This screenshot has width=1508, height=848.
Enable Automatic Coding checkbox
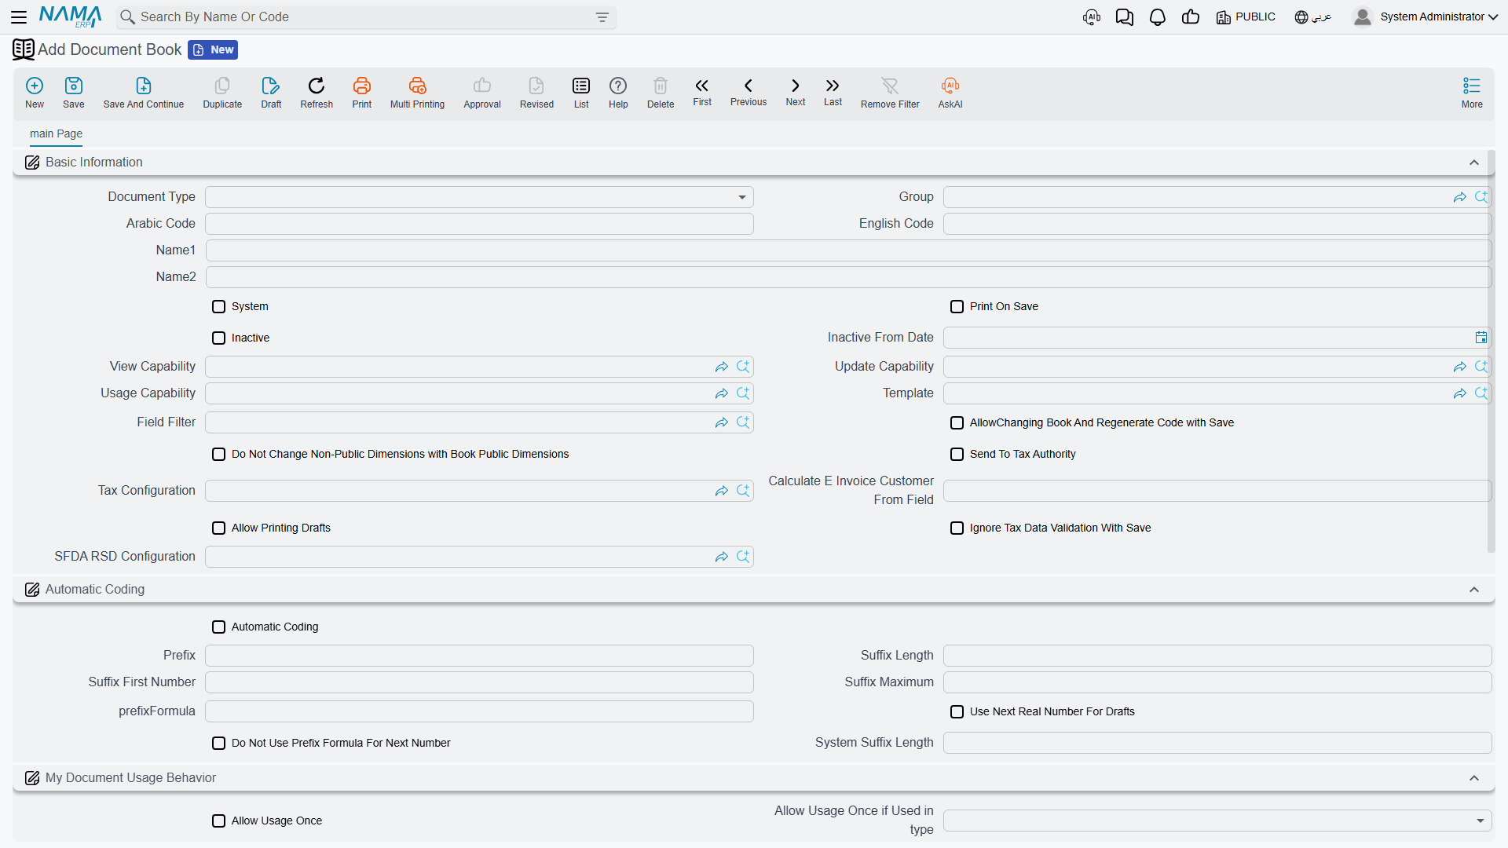(x=219, y=627)
